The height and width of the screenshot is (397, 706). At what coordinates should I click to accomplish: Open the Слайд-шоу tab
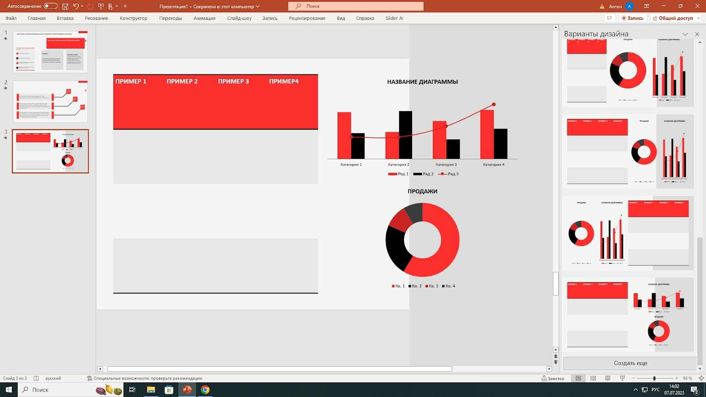[240, 18]
